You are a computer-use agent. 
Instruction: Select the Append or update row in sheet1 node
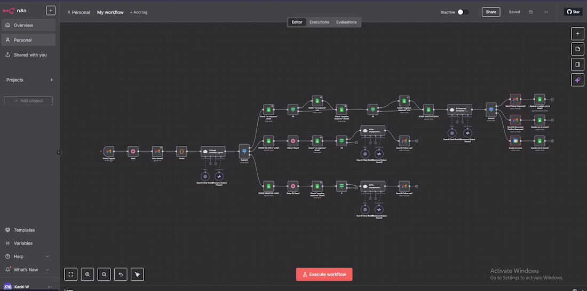tap(540, 99)
